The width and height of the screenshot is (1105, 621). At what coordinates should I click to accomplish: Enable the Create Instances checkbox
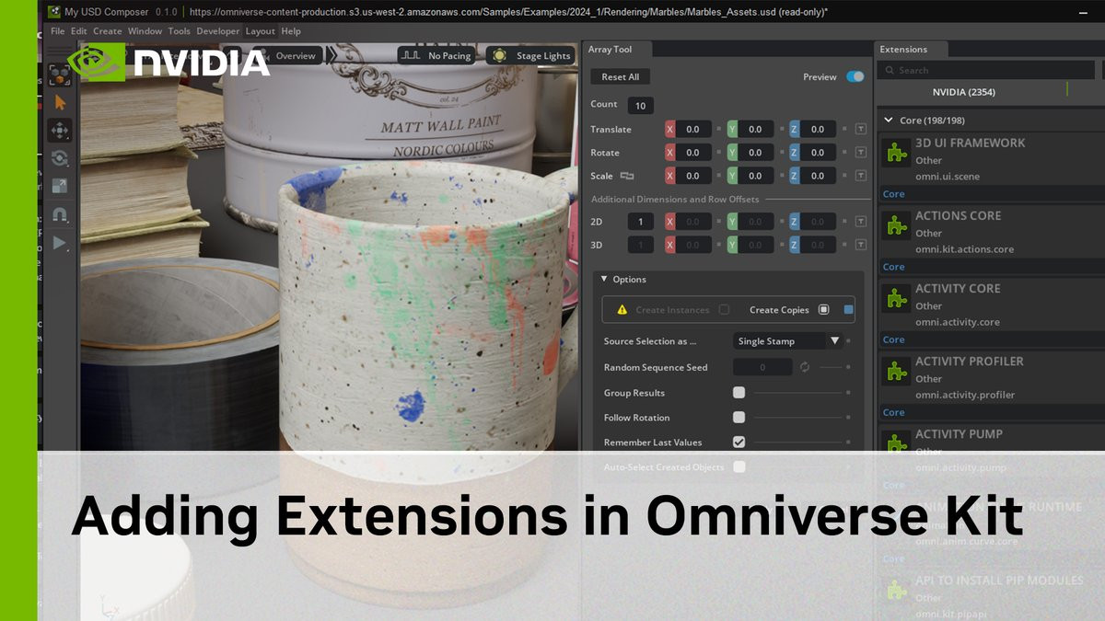coord(724,310)
